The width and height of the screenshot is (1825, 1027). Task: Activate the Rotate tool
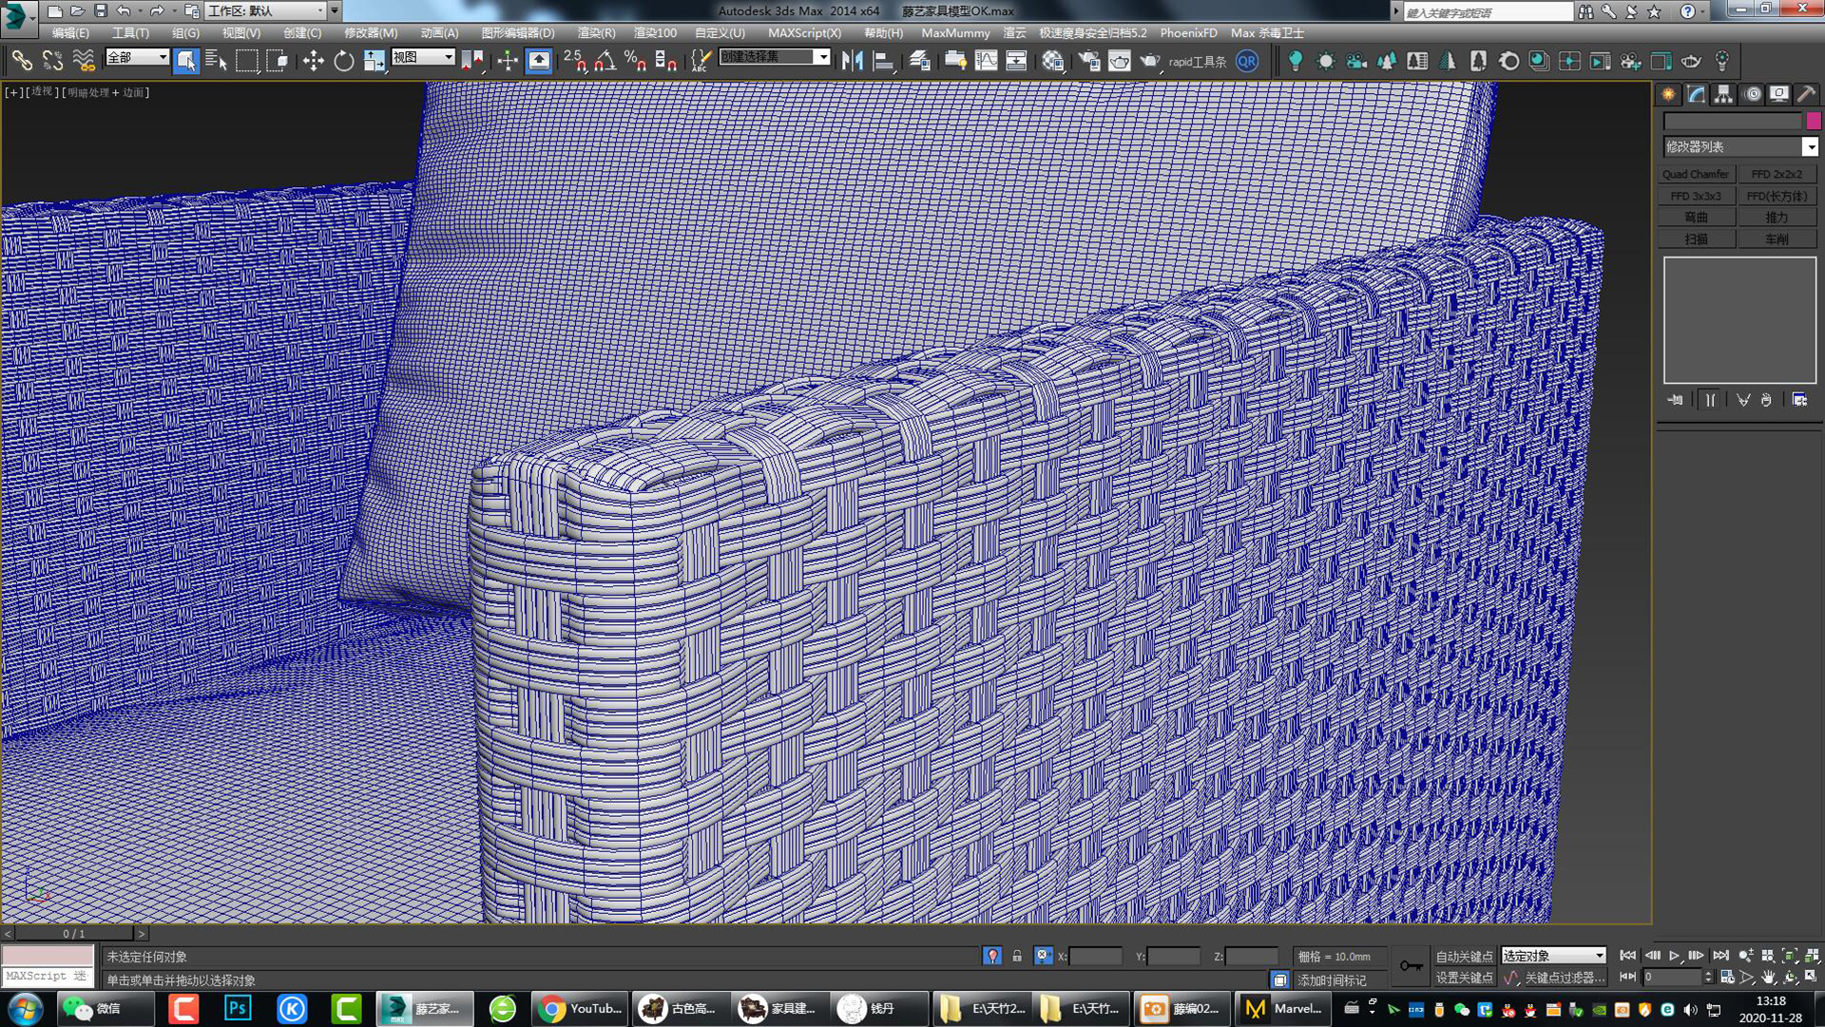(343, 61)
